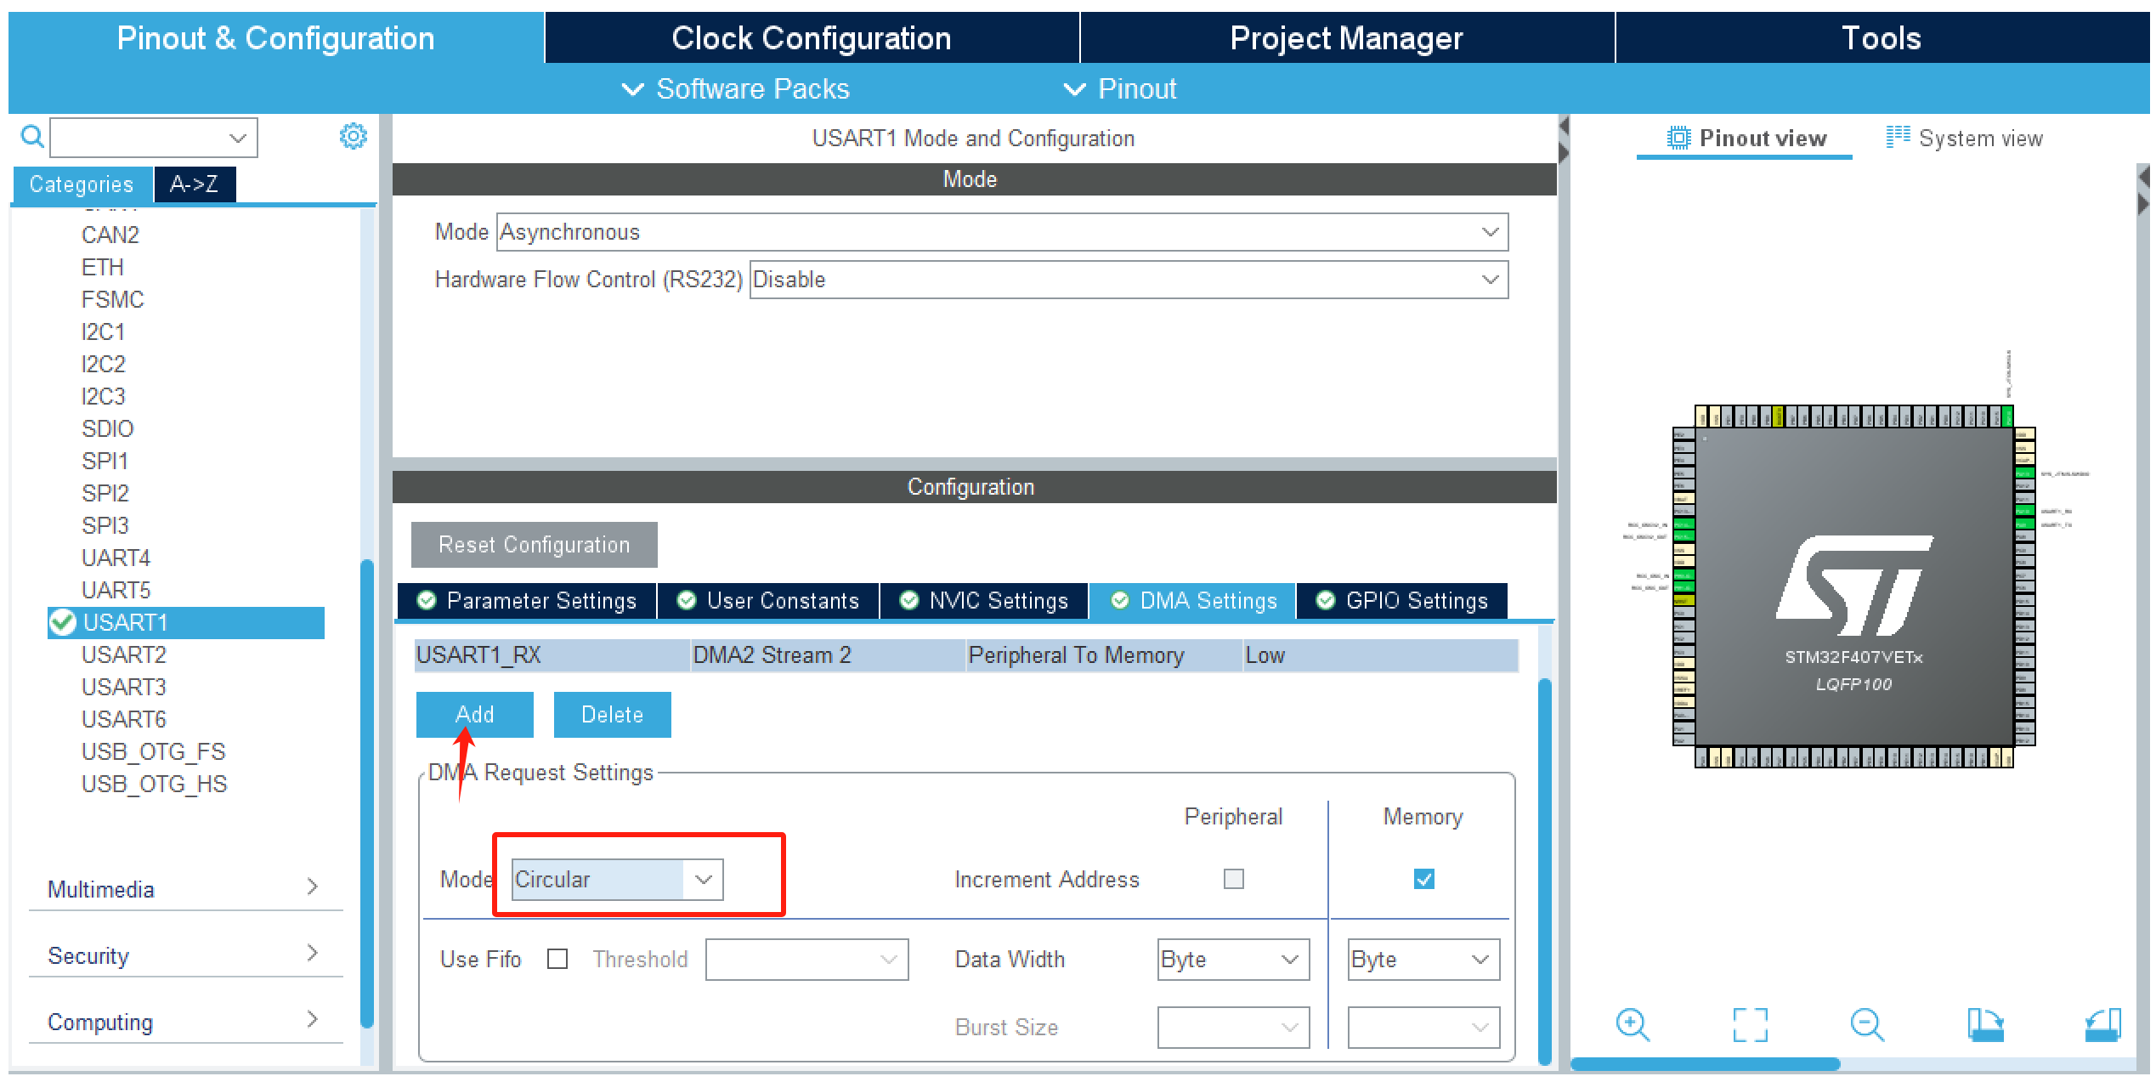Switch to System view
This screenshot has width=2156, height=1082.
pyautogui.click(x=1964, y=139)
